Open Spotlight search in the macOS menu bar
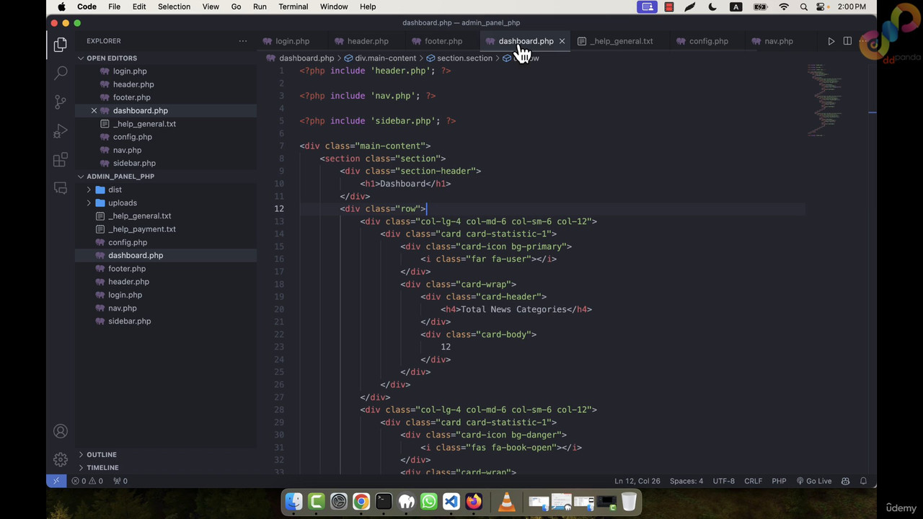This screenshot has width=923, height=519. (803, 6)
